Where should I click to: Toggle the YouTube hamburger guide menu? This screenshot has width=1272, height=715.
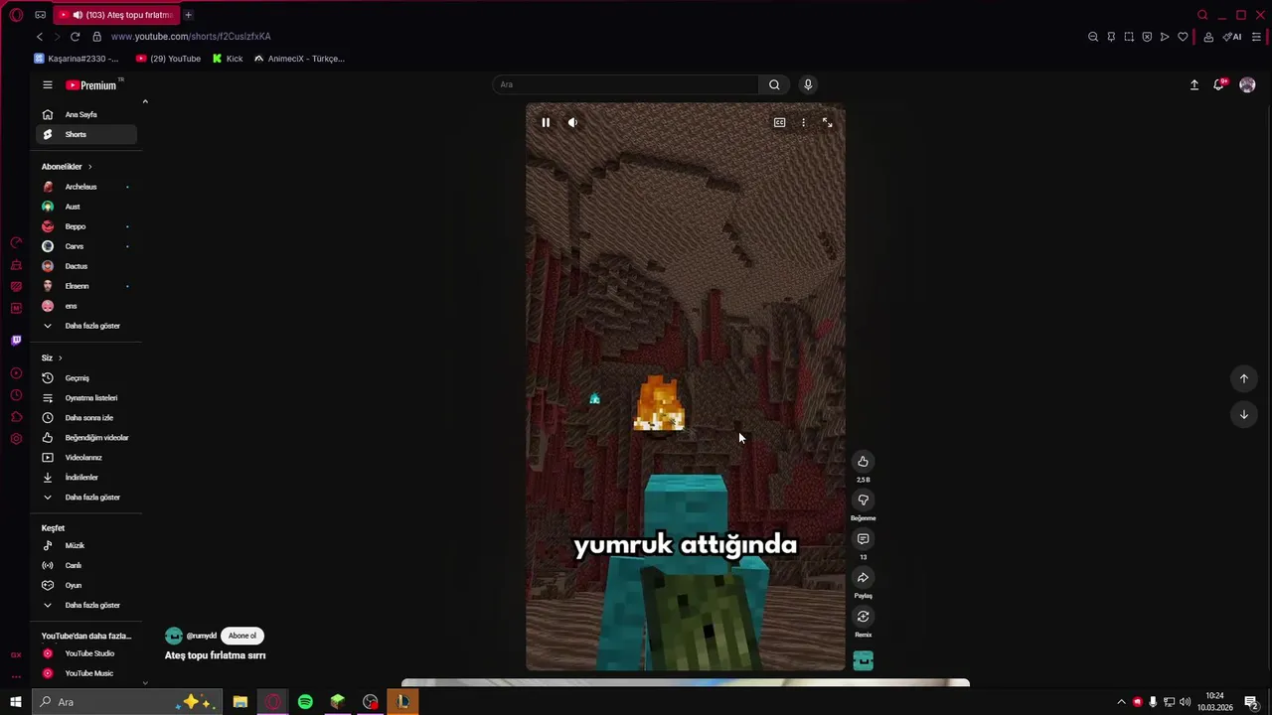[x=47, y=84]
